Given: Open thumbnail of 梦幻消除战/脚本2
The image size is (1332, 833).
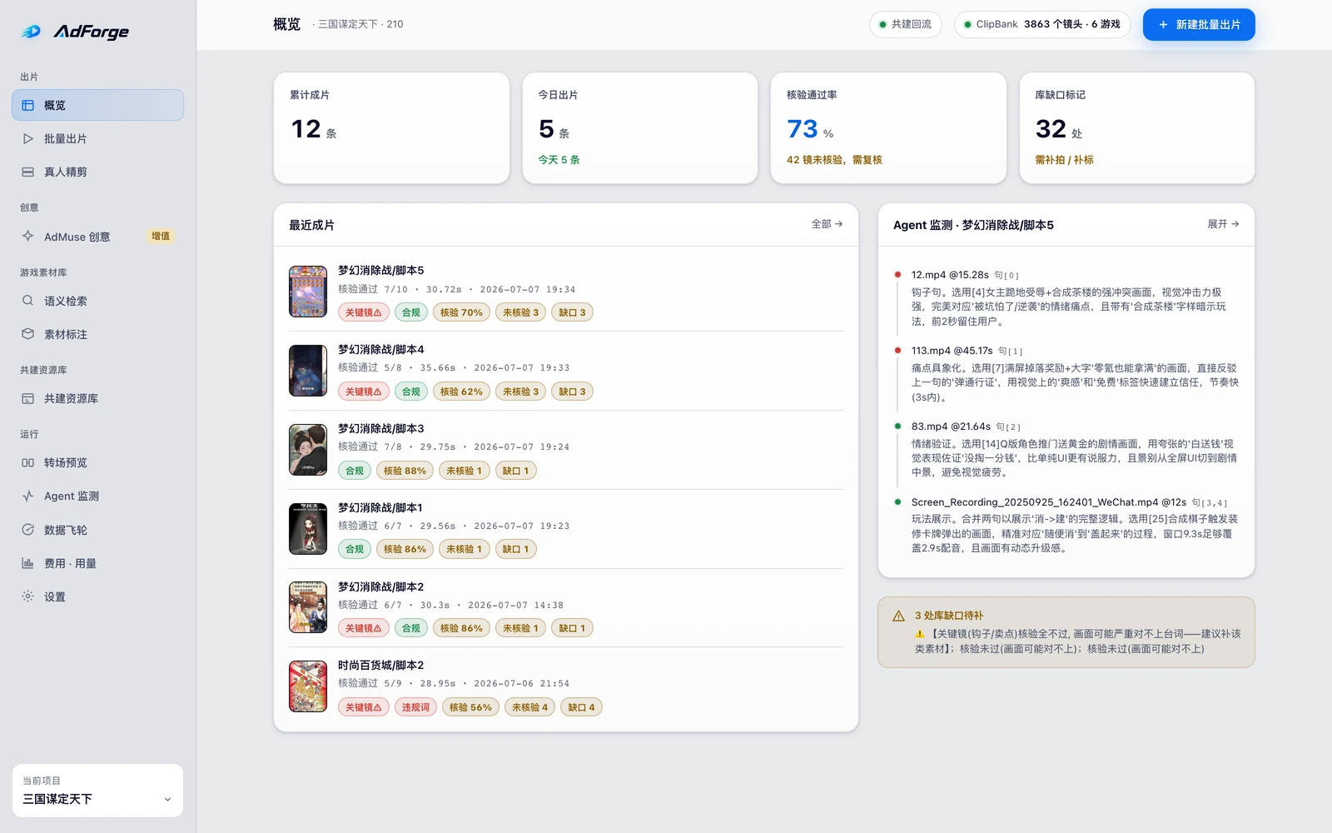Looking at the screenshot, I should 308,607.
